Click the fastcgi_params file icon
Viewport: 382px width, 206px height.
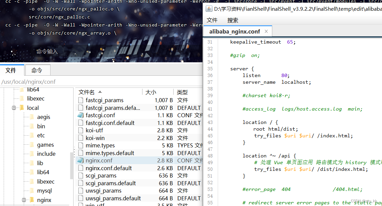pyautogui.click(x=81, y=100)
